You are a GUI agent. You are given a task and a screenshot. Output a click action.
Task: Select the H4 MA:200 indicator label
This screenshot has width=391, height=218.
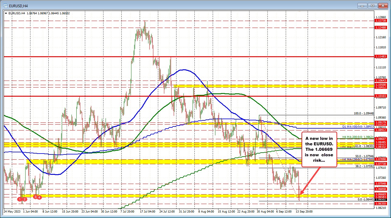click(x=358, y=137)
